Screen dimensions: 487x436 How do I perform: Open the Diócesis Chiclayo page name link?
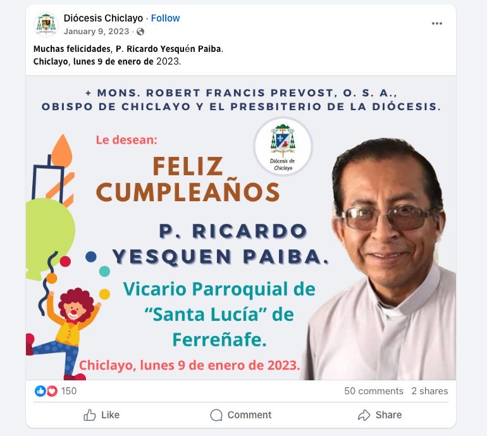(103, 18)
